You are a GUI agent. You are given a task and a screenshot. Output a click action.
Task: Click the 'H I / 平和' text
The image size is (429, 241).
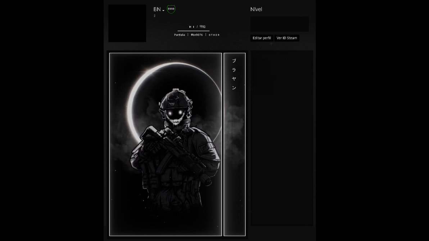[197, 27]
